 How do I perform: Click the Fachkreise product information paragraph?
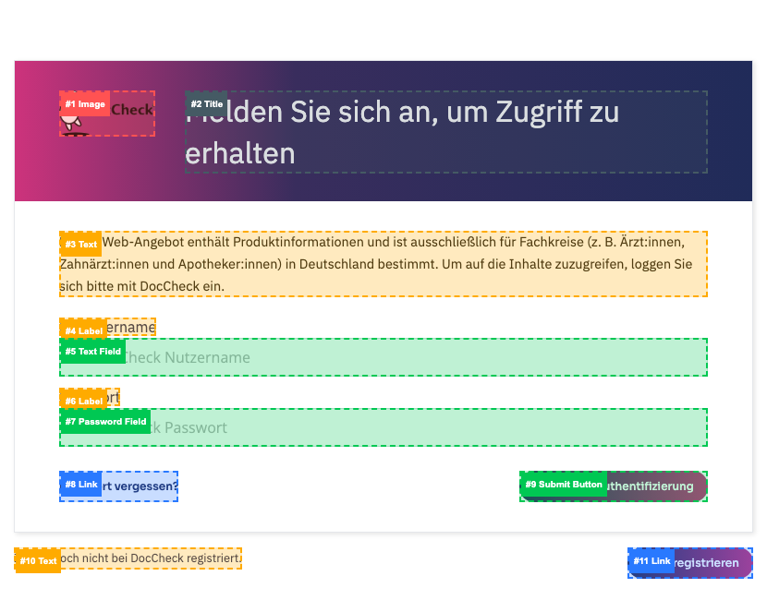coord(383,265)
